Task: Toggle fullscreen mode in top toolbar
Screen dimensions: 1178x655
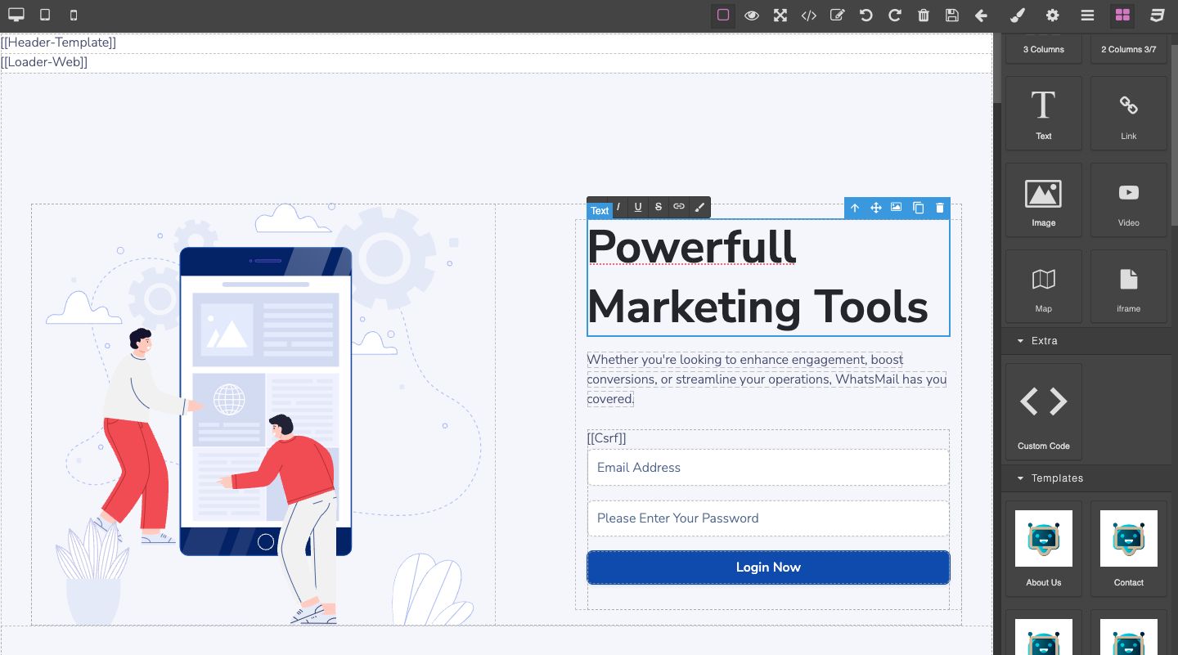Action: (x=780, y=16)
